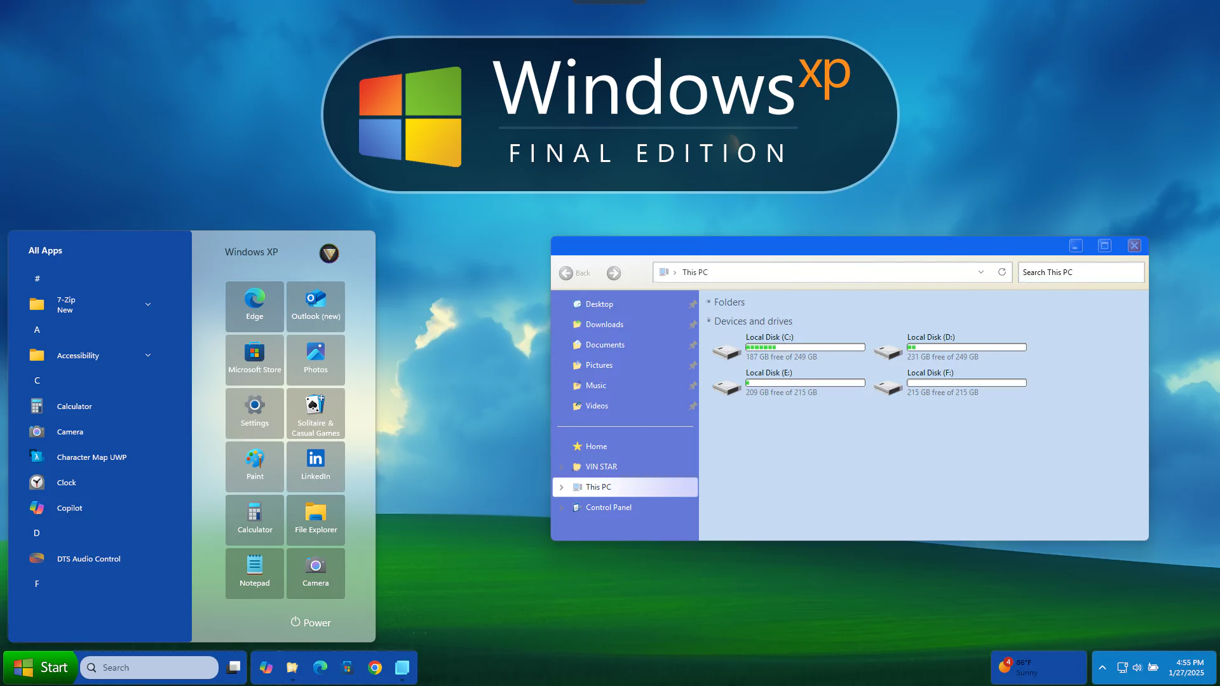The image size is (1220, 686).
Task: Launch Notepad from the Start menu tiles
Action: pos(254,573)
